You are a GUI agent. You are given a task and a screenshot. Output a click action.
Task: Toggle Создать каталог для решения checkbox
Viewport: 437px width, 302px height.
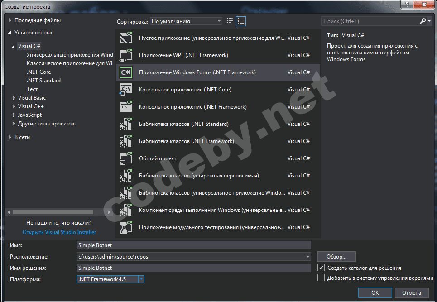pos(321,268)
